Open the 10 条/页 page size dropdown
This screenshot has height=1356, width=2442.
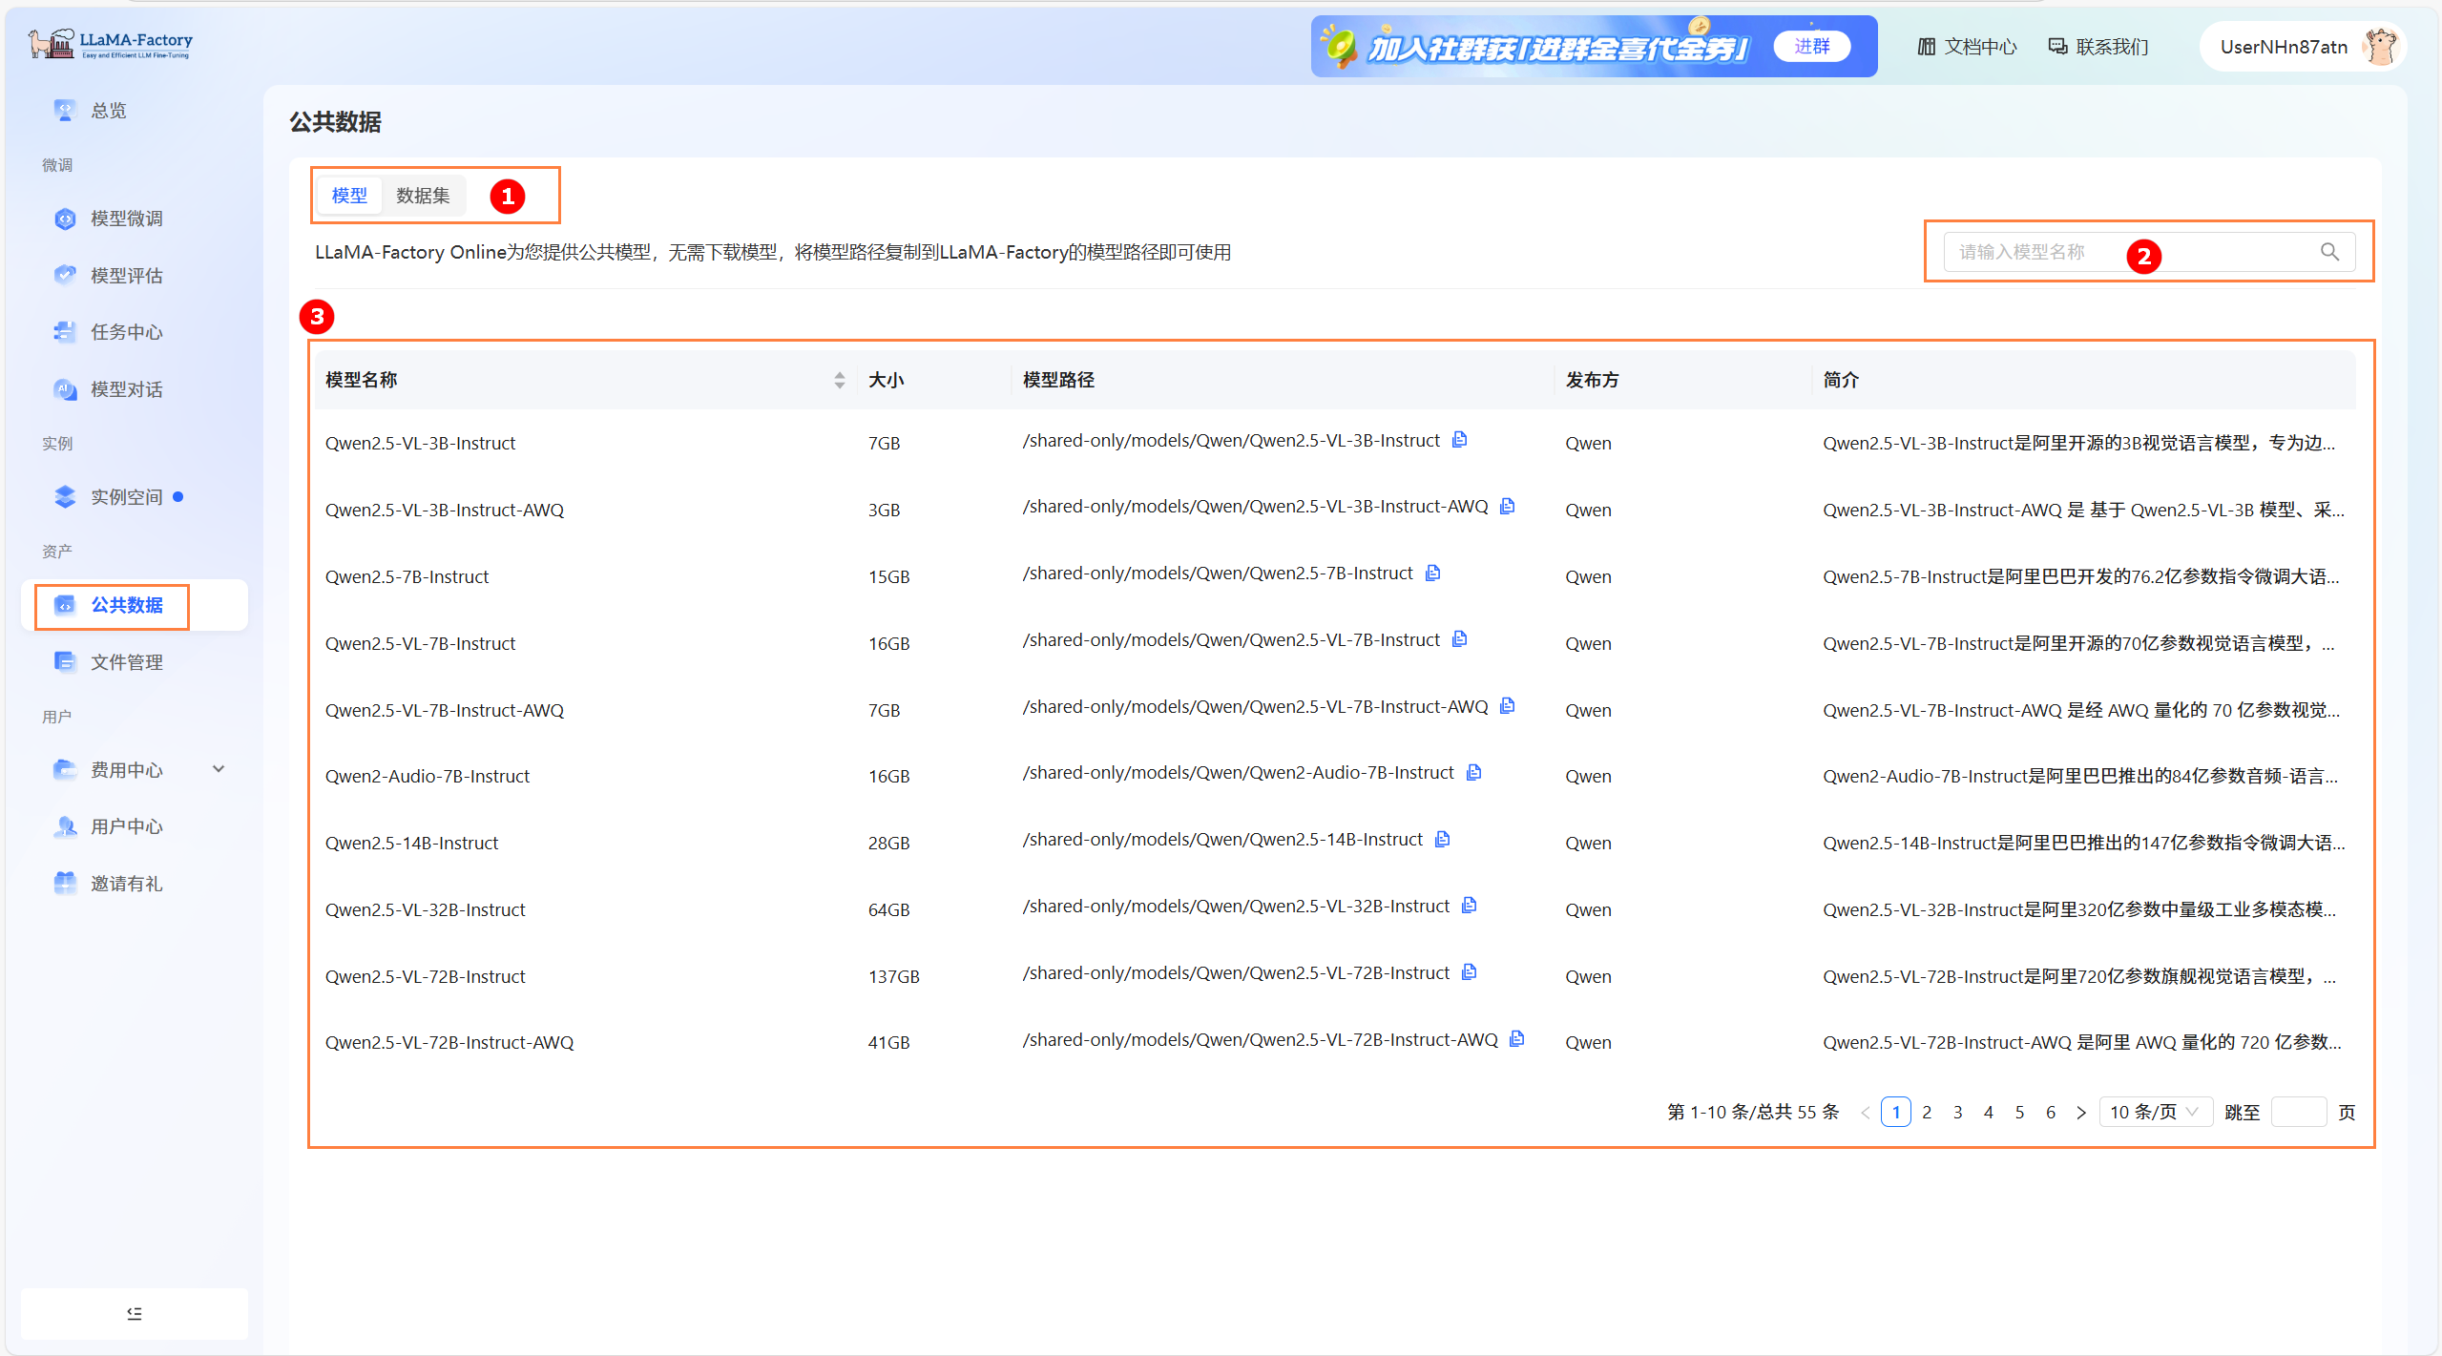(x=2154, y=1112)
